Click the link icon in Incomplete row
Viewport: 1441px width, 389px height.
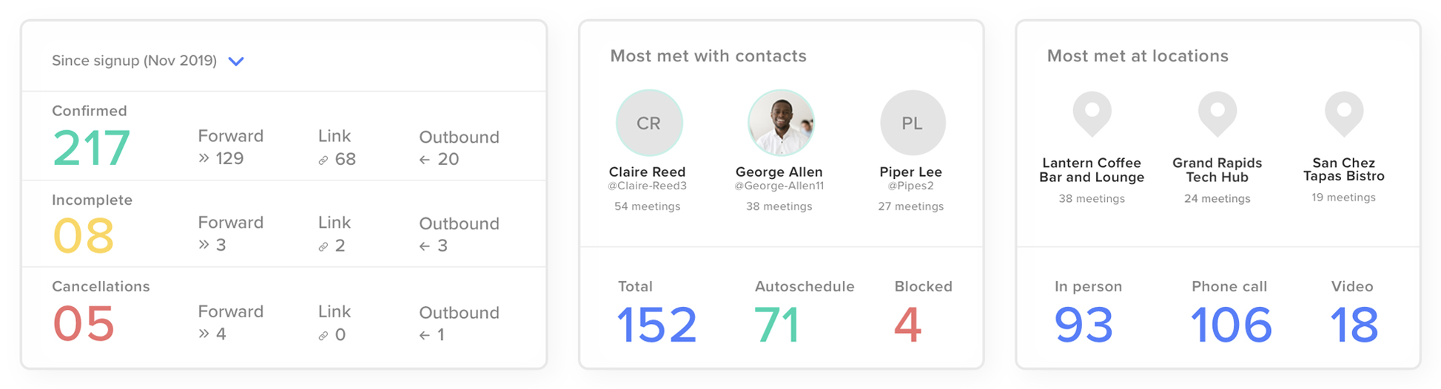[x=323, y=247]
